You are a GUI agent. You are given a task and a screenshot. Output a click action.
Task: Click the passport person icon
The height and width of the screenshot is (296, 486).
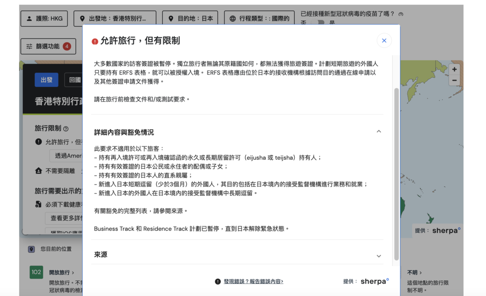point(29,18)
